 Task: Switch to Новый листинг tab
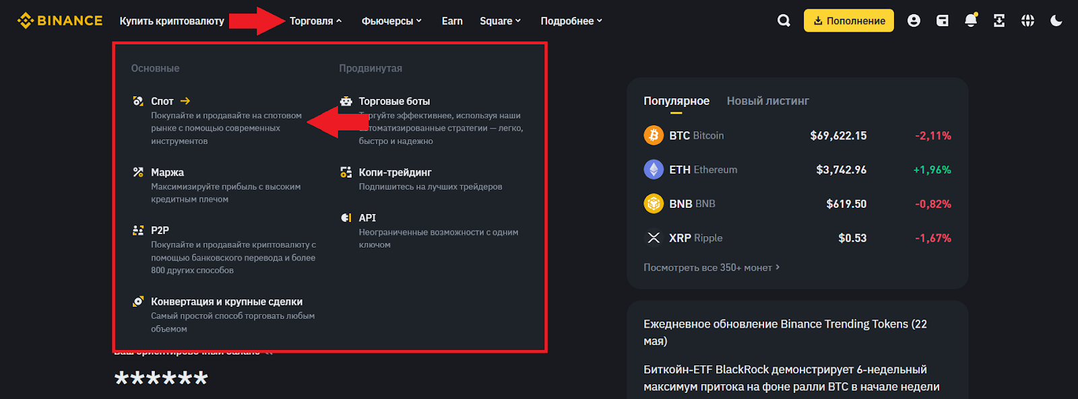click(768, 101)
